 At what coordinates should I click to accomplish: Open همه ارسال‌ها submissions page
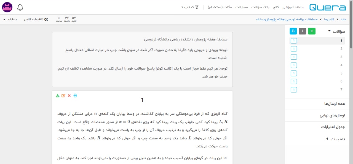335,104
